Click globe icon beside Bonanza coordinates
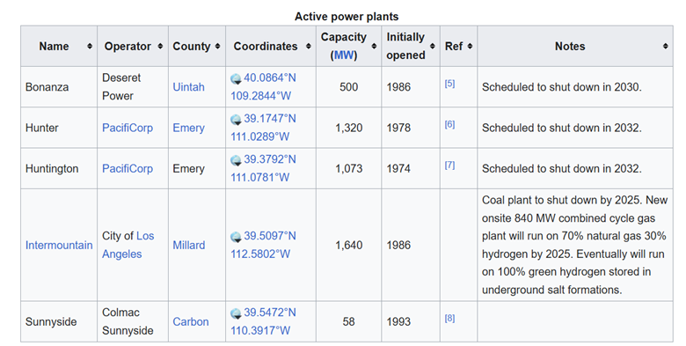The height and width of the screenshot is (346, 686). point(236,79)
